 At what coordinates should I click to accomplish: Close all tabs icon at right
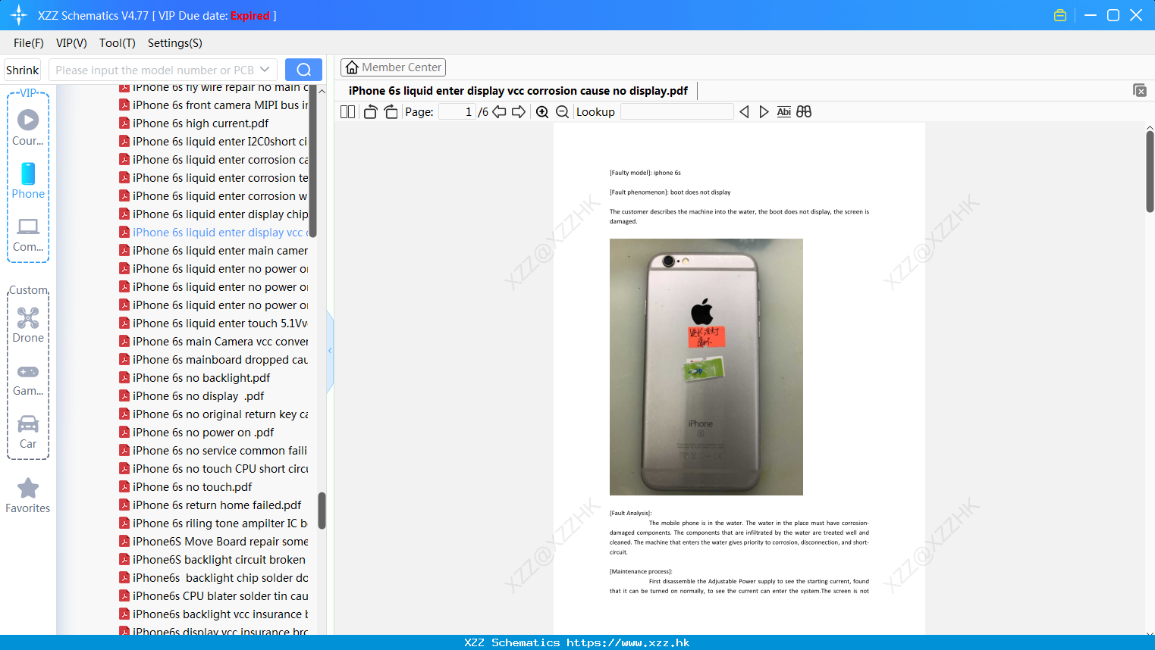point(1140,90)
